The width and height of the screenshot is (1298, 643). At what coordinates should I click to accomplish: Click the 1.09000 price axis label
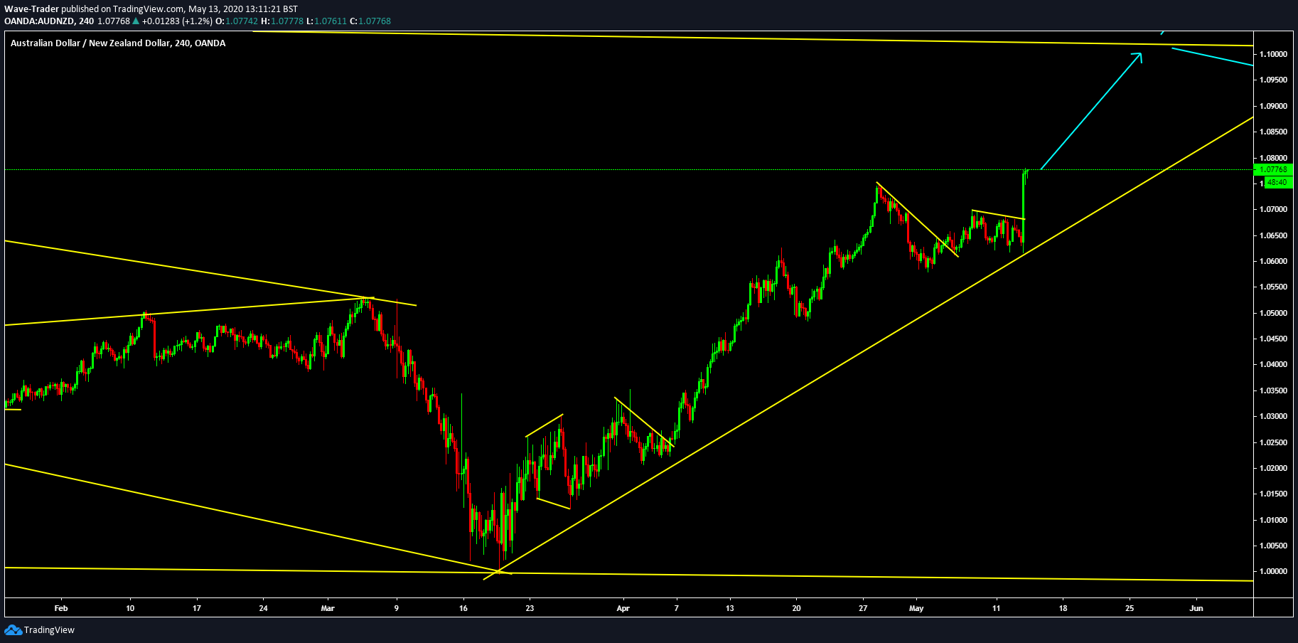click(x=1273, y=106)
